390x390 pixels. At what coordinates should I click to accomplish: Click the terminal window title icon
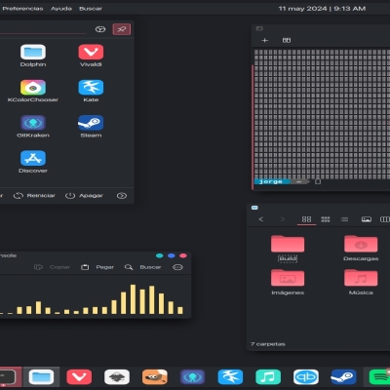coord(259,28)
